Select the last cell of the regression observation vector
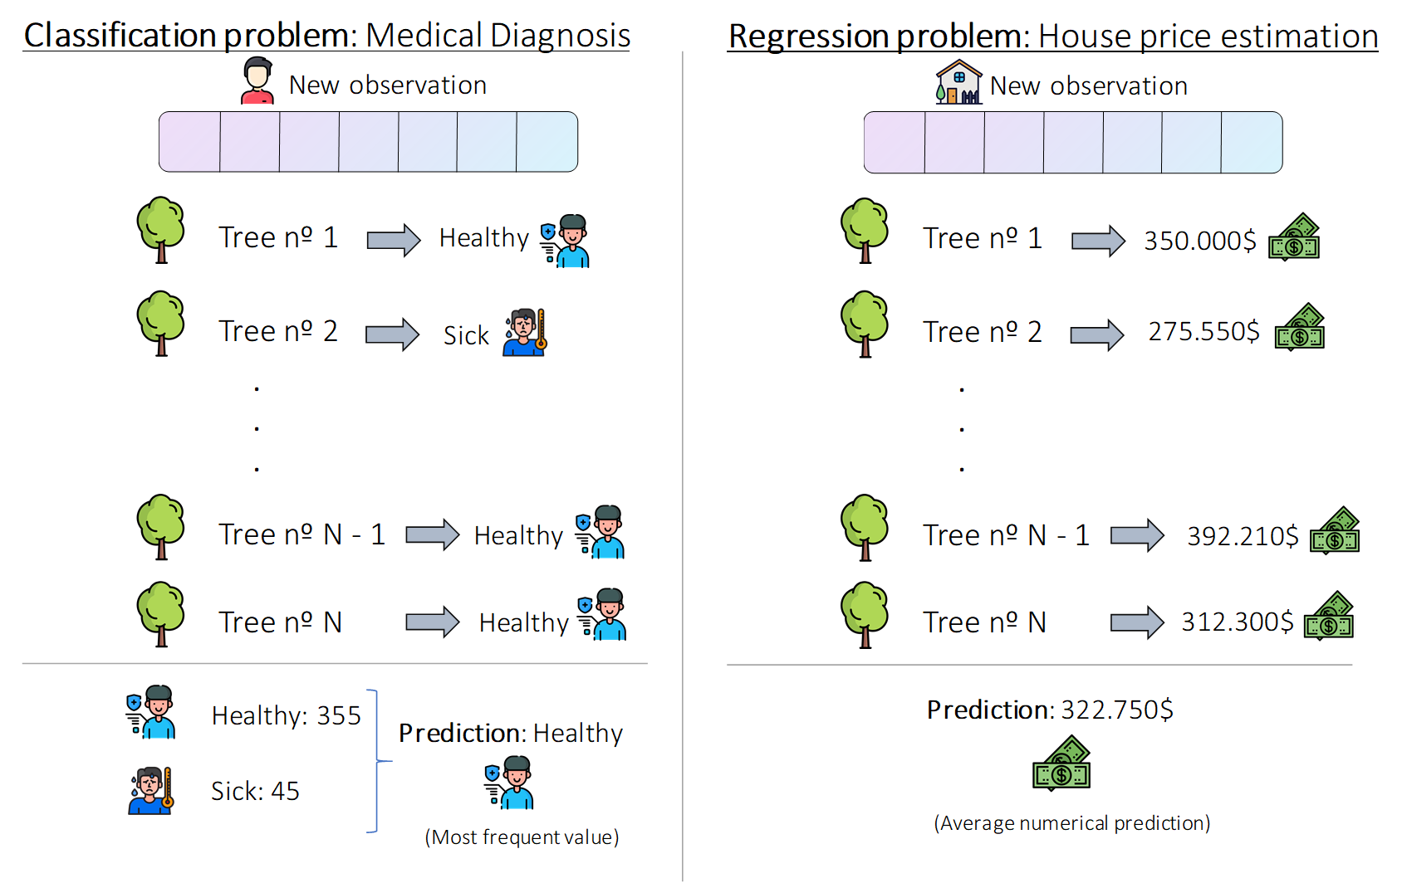The height and width of the screenshot is (883, 1402). (1252, 143)
